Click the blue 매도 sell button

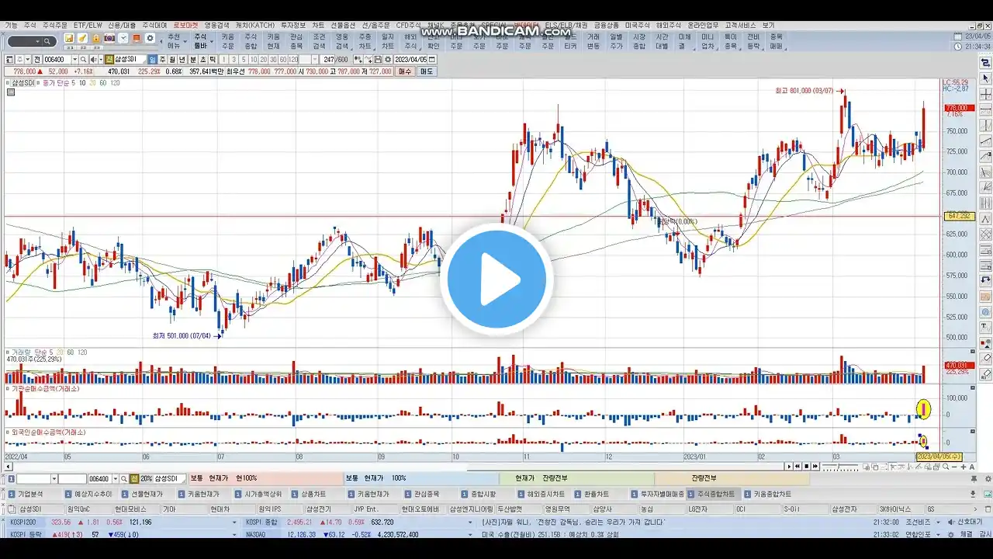click(x=426, y=71)
